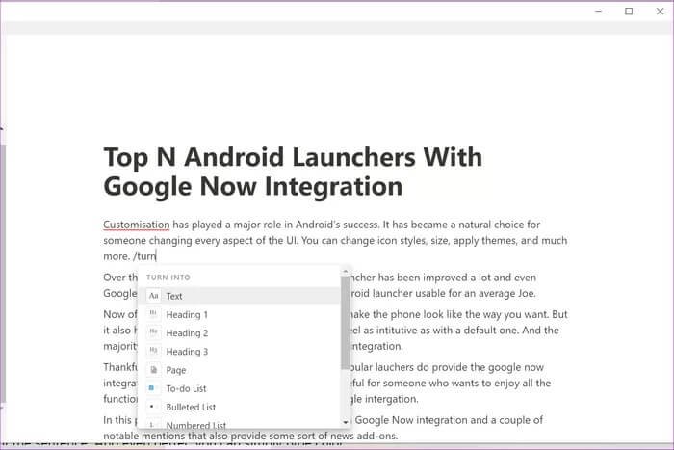674x450 pixels.
Task: Click text 'launcher usable for an average Joe'
Action: [454, 293]
